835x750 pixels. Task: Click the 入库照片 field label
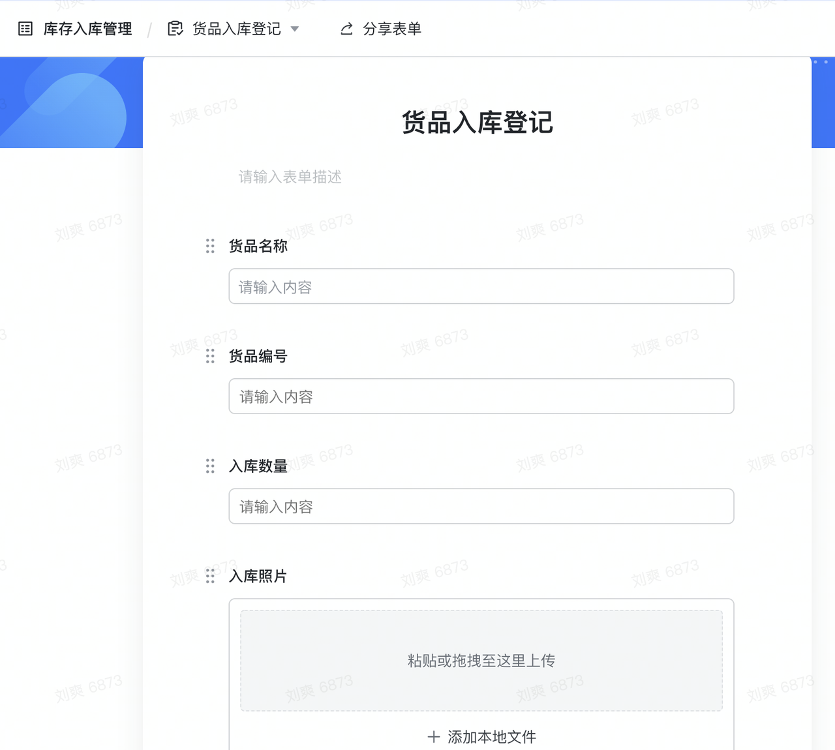[258, 576]
